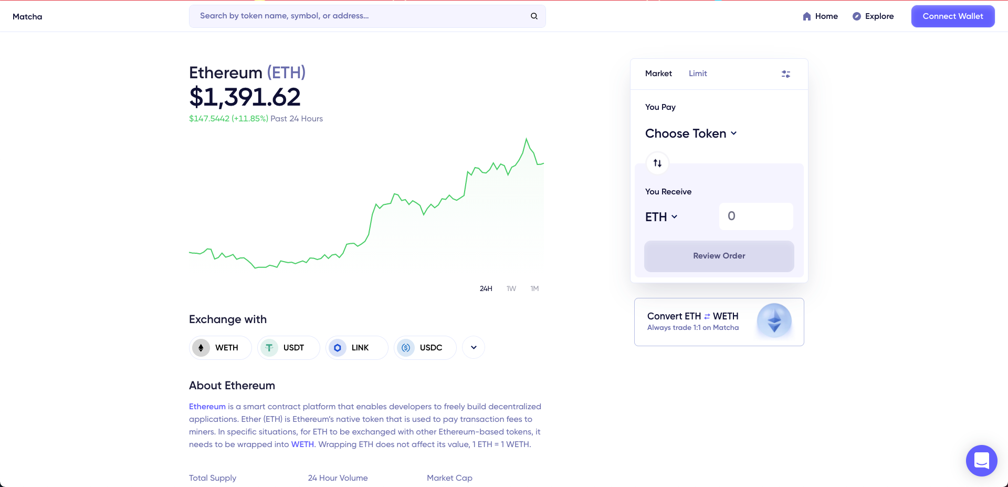Open the Convert ETH to WETH card
The width and height of the screenshot is (1008, 487).
719,322
